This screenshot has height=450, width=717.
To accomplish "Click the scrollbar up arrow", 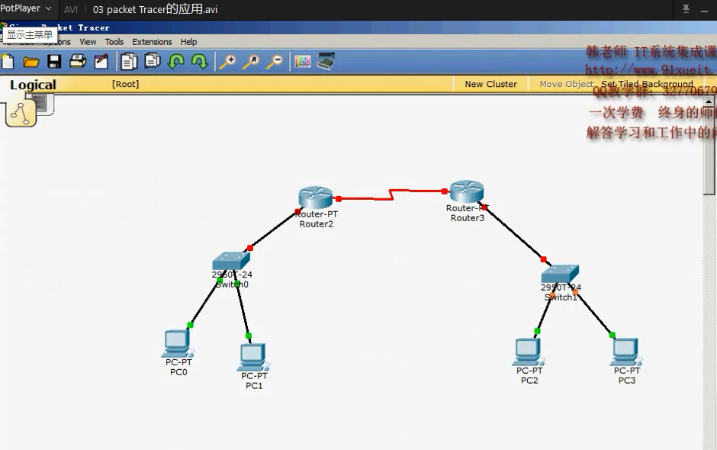I will point(709,101).
